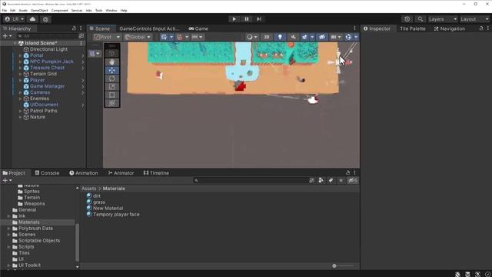Screen dimensions: 492x277
Task: Switch to the Navigation tab
Action: [449, 28]
